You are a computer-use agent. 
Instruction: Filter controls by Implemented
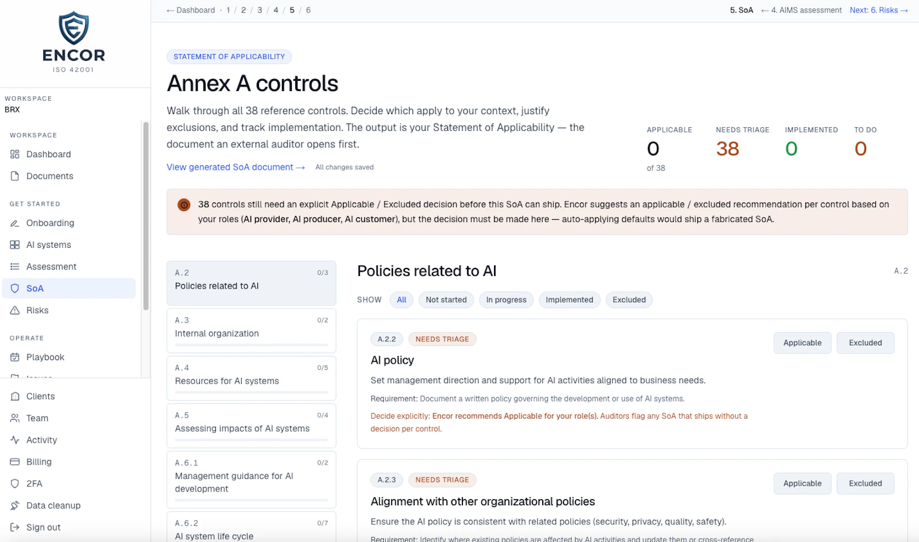point(569,300)
